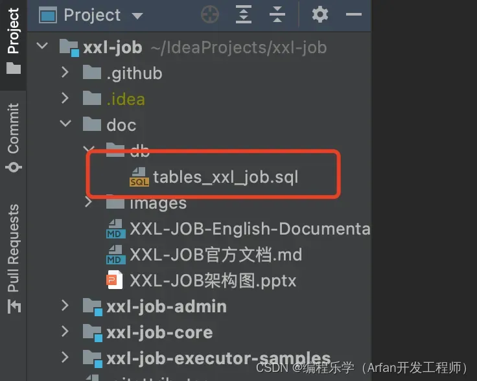Click the xxl-job-core module folder icon
Image resolution: width=477 pixels, height=381 pixels.
[x=93, y=332]
